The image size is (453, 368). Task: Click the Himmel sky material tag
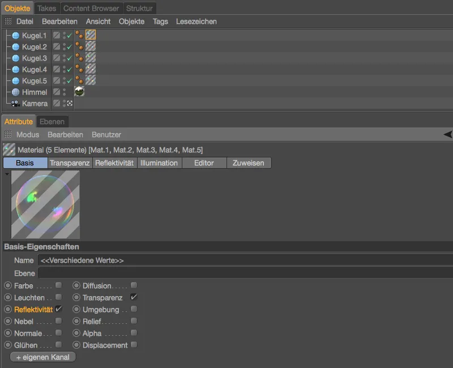[x=79, y=91]
